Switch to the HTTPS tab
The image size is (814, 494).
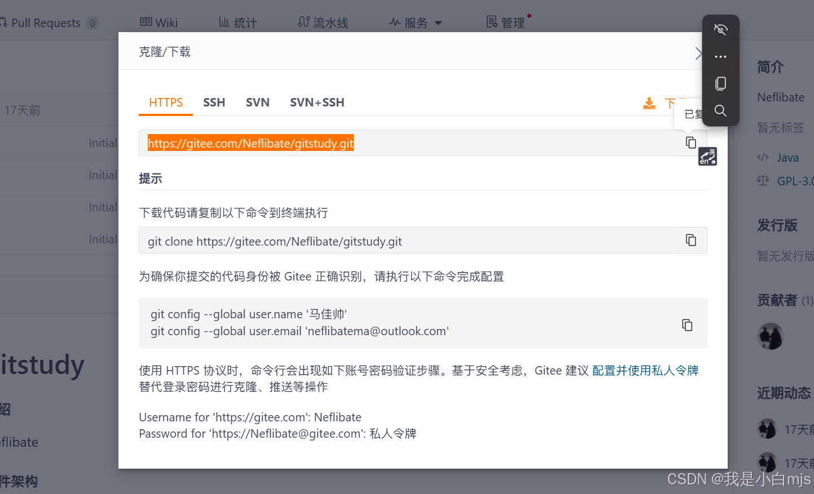[x=166, y=103]
